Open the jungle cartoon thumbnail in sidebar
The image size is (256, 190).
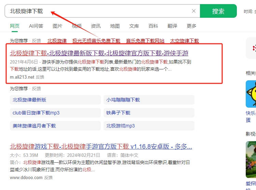[x=251, y=160]
